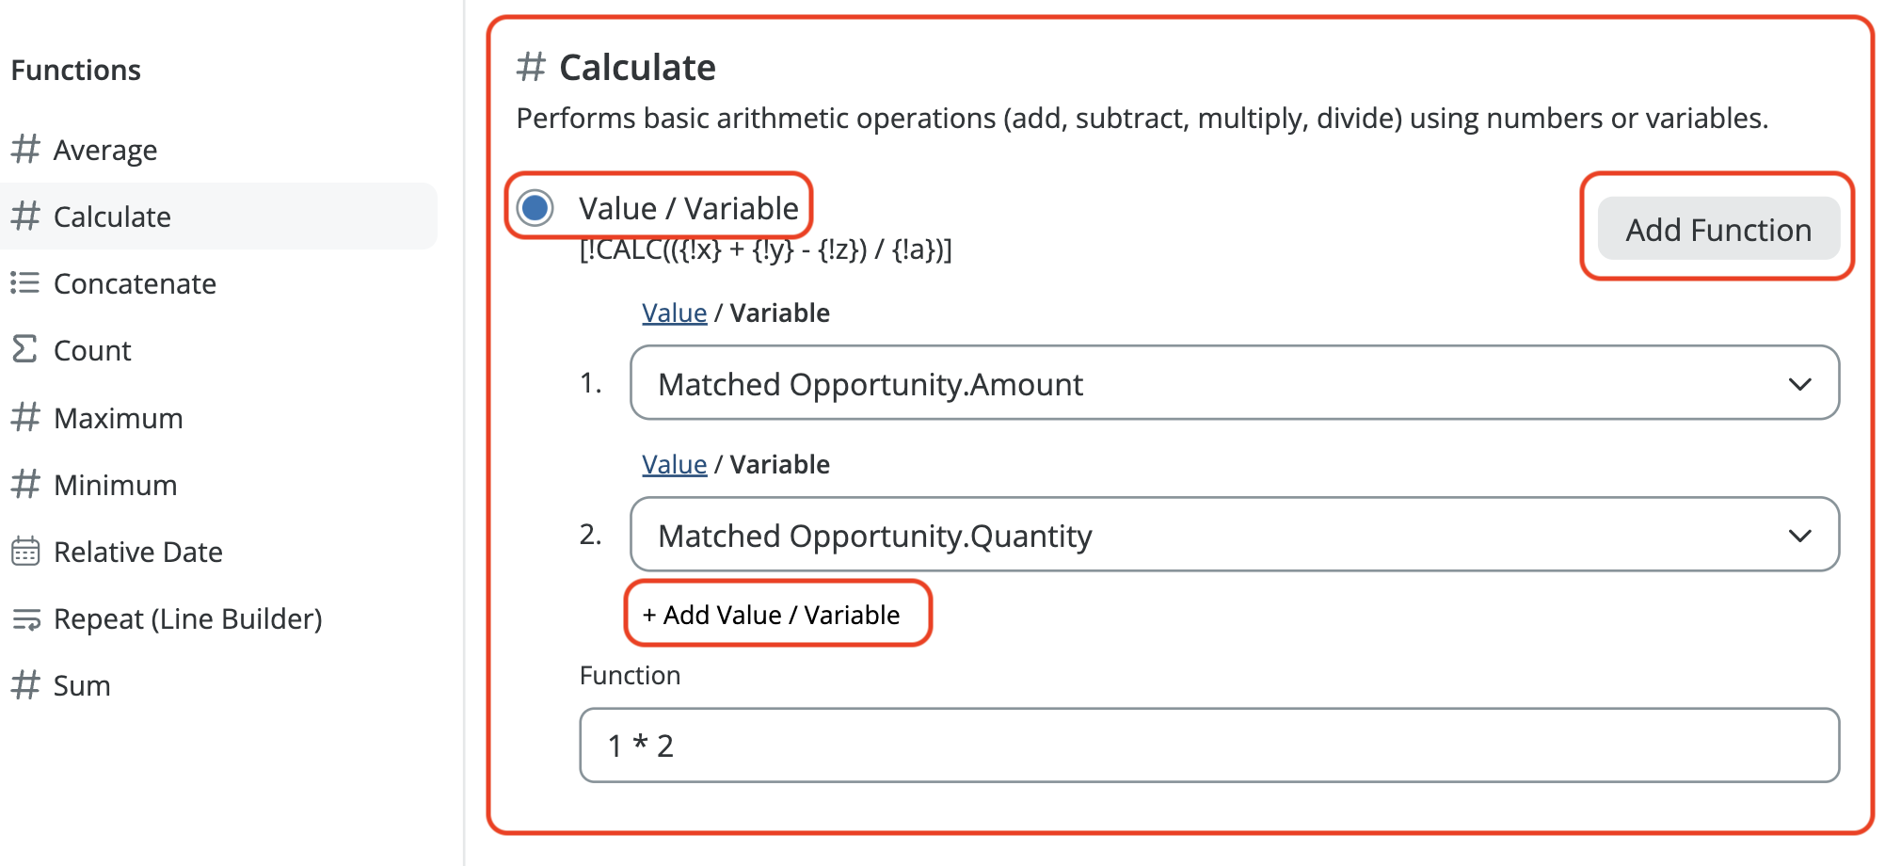Click the Value link above row 1

point(674,313)
